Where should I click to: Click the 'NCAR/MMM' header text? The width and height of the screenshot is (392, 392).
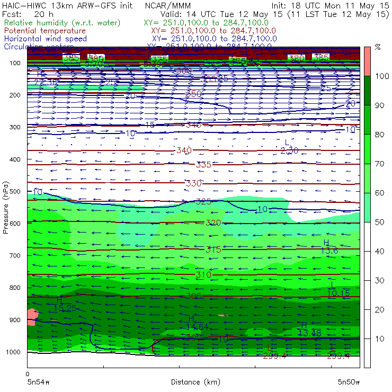click(x=168, y=6)
